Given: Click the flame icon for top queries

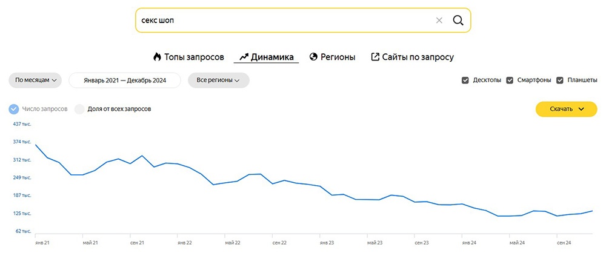Looking at the screenshot, I should click(x=157, y=57).
